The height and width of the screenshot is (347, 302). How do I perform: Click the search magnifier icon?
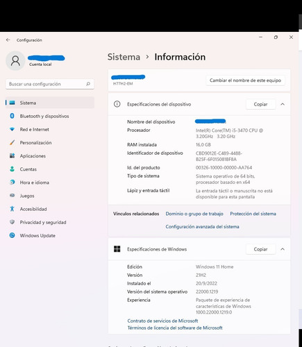pyautogui.click(x=88, y=84)
